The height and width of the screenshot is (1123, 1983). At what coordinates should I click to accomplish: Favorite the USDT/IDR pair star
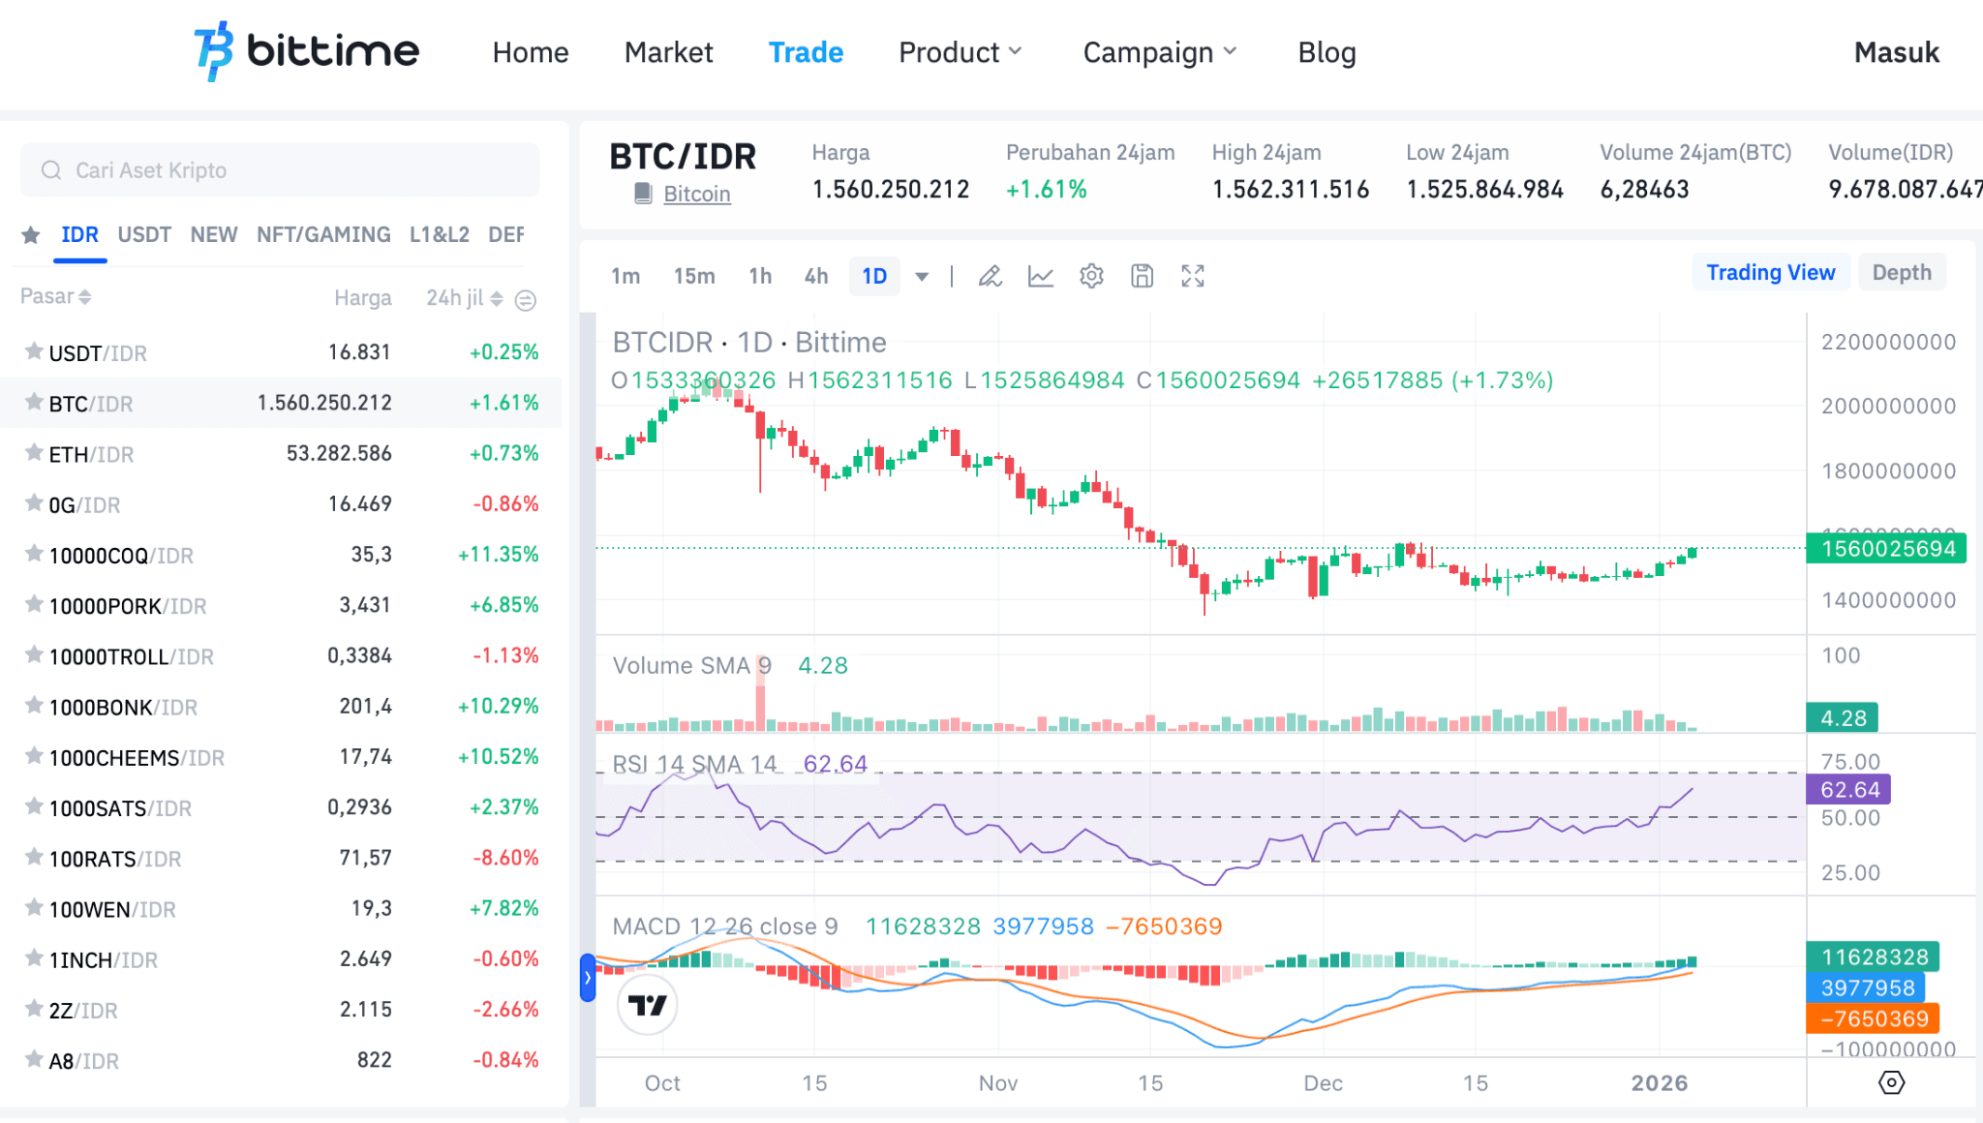pos(34,351)
